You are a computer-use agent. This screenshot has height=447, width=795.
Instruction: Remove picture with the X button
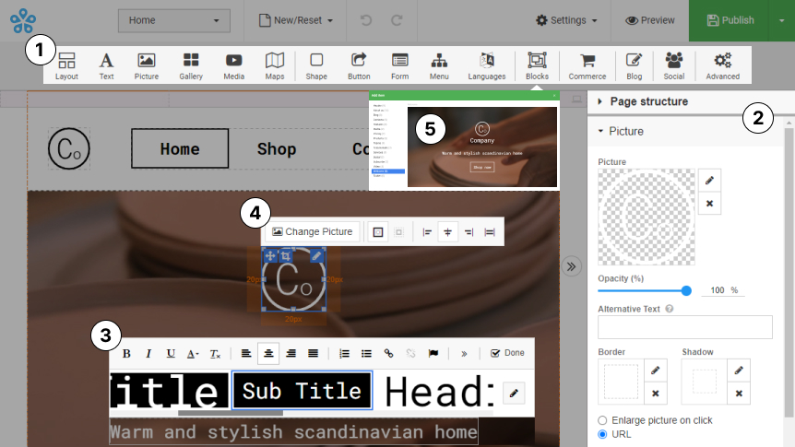(x=709, y=203)
